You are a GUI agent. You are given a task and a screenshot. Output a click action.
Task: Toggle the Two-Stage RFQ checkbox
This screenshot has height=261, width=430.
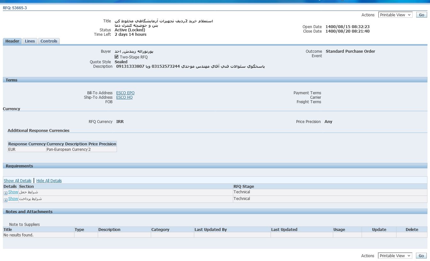[117, 57]
